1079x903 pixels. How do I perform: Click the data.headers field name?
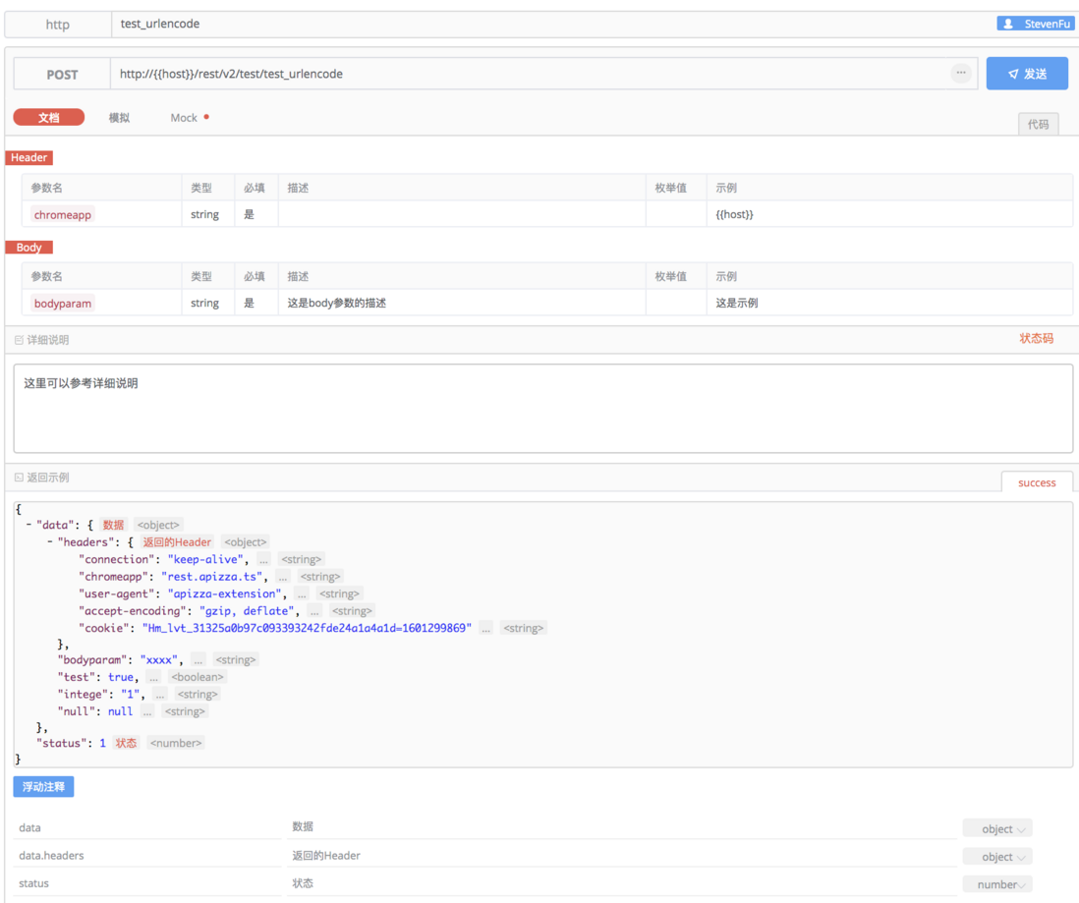point(52,856)
